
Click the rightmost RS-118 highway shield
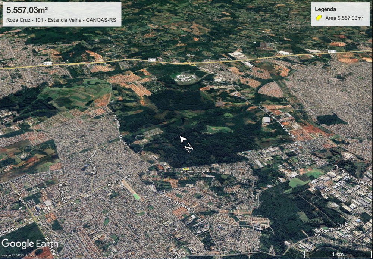coord(332,51)
